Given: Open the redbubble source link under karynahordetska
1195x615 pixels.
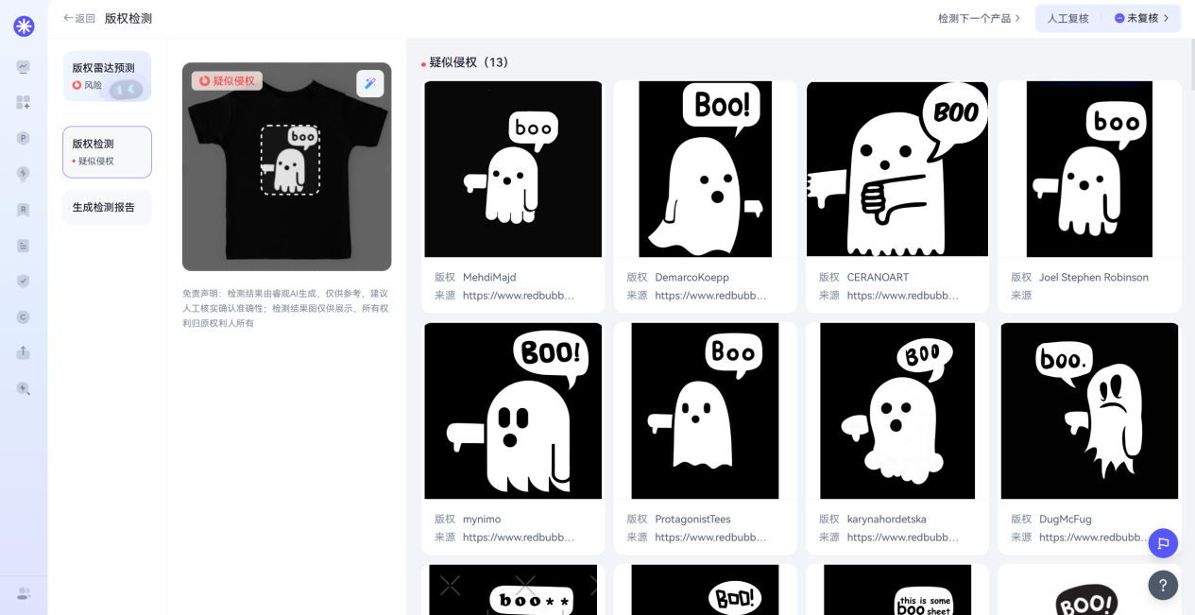Looking at the screenshot, I should tap(902, 538).
